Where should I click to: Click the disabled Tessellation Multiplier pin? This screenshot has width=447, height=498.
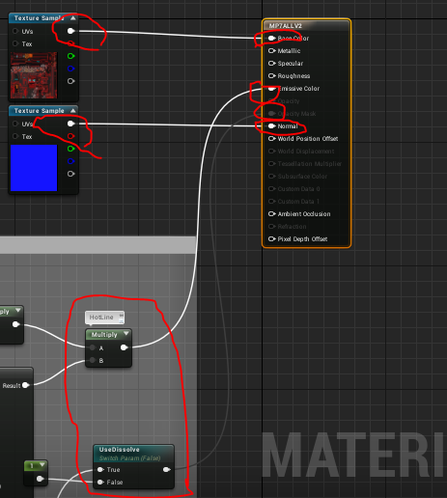coord(272,164)
